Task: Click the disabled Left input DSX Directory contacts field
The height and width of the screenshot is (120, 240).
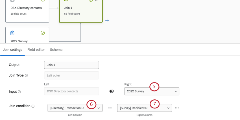Action: (71, 91)
